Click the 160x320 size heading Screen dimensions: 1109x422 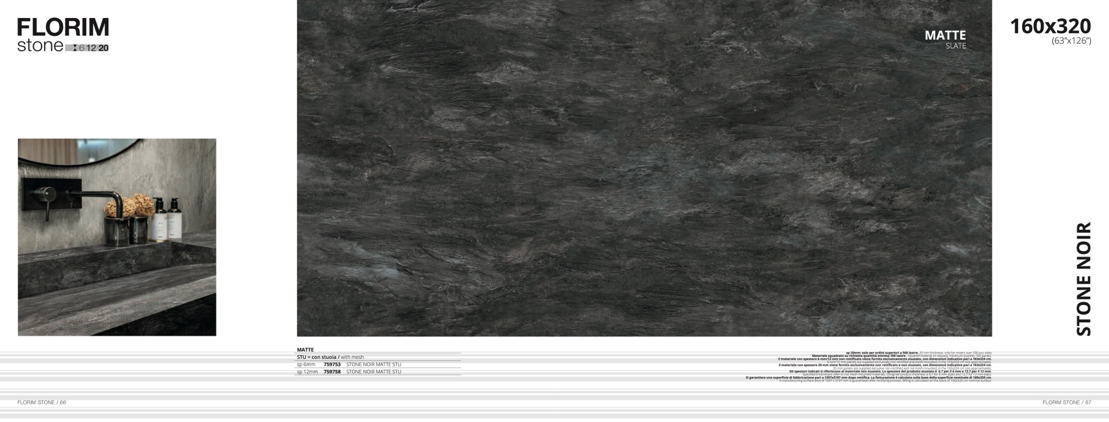tap(1050, 26)
